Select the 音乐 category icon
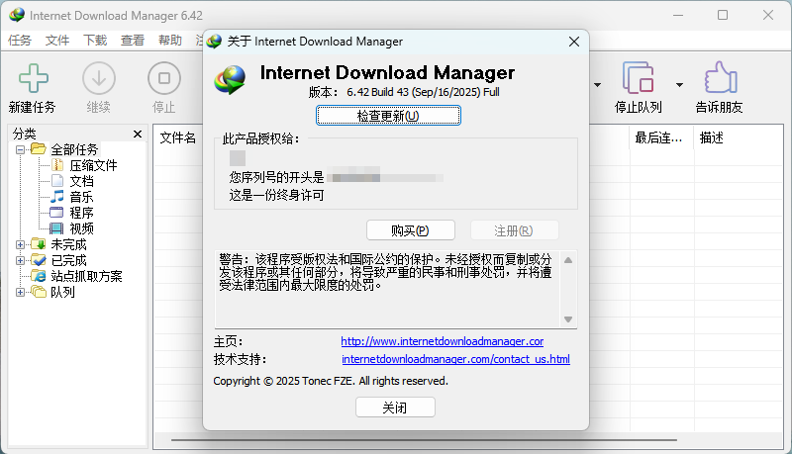Image resolution: width=792 pixels, height=454 pixels. tap(57, 196)
